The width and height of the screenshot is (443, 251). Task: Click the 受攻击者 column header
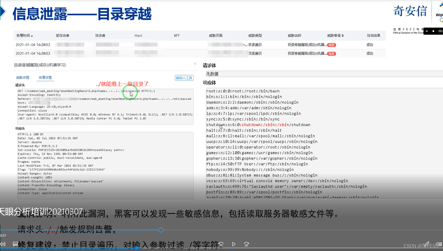click(63, 35)
